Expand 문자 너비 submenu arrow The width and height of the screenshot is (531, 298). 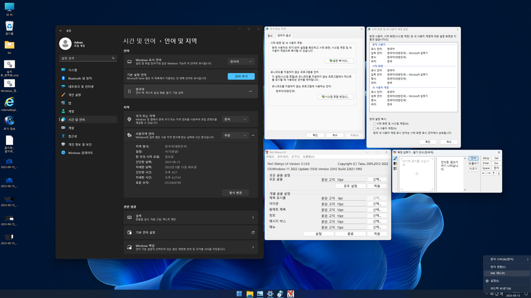[527, 259]
